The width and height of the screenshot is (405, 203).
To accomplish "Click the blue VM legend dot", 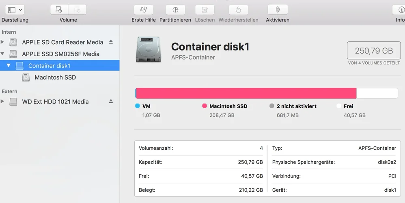I will click(137, 106).
